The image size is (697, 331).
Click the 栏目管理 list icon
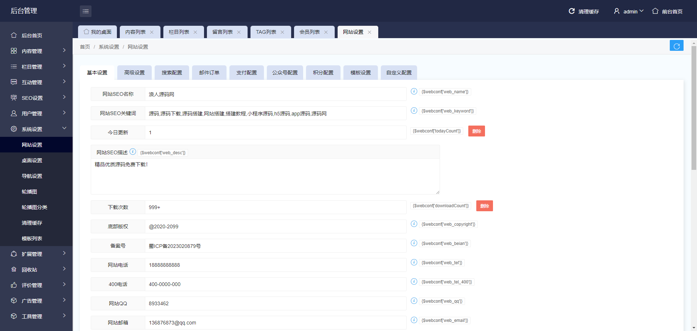[14, 66]
